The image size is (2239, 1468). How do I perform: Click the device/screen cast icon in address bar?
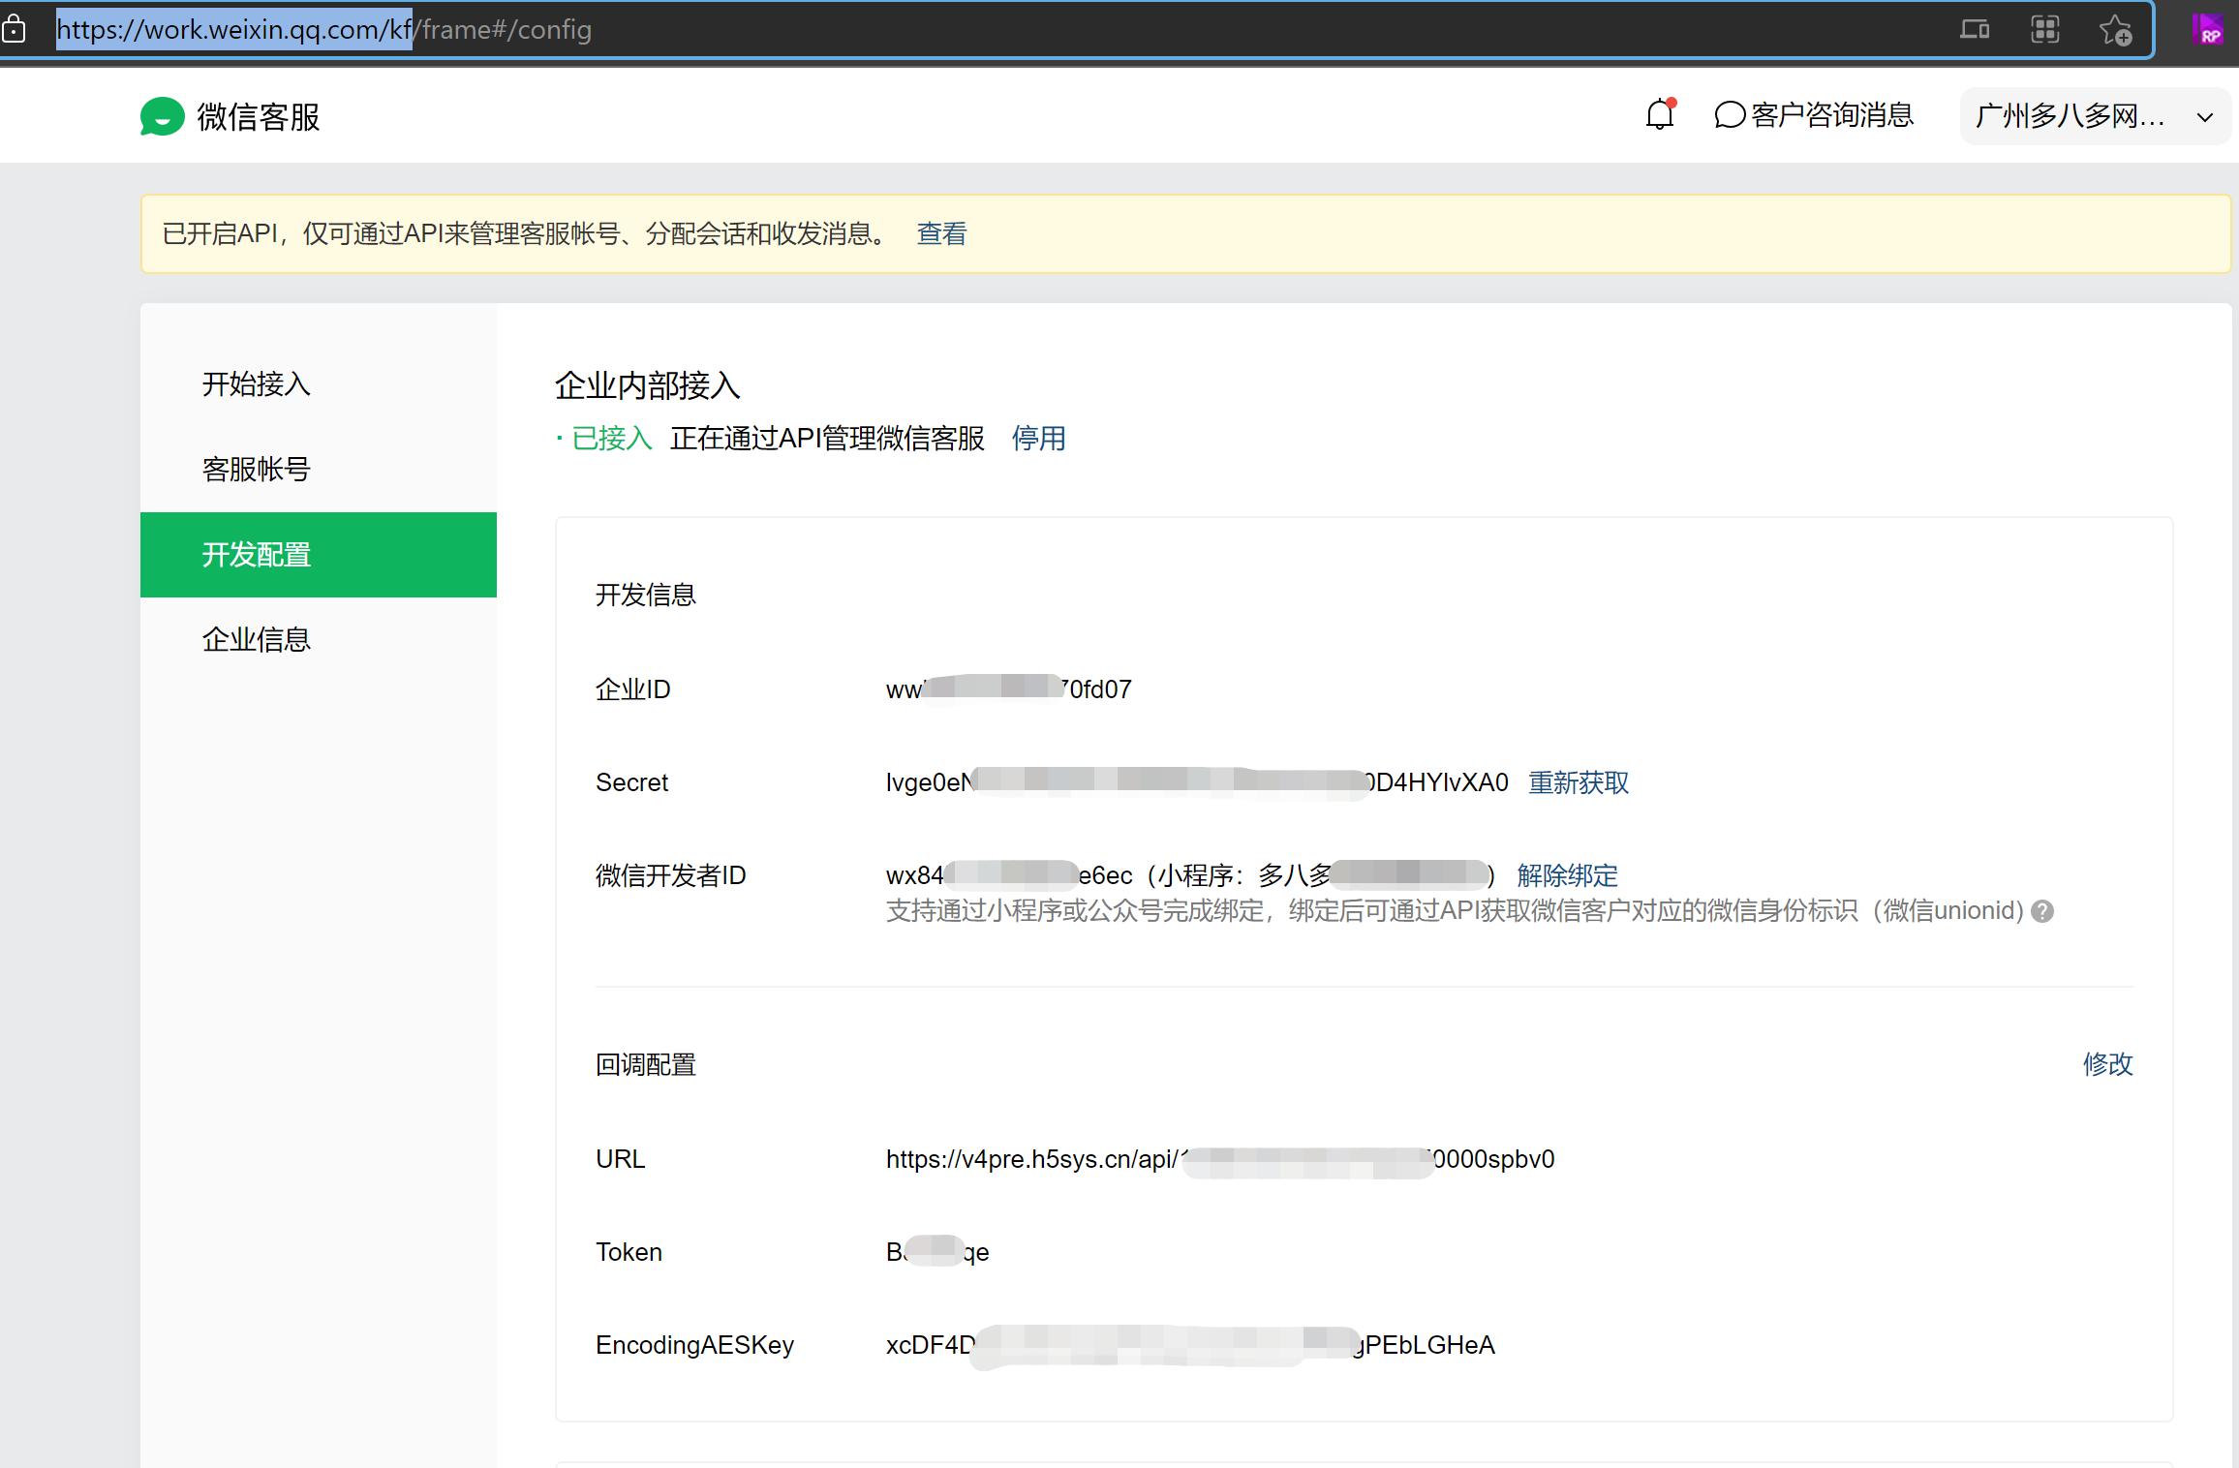(x=1974, y=30)
